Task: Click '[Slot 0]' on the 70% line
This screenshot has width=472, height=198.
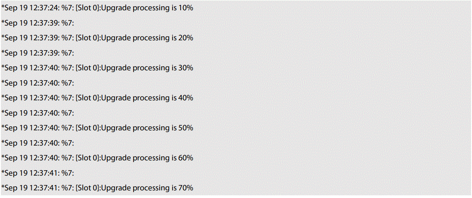Action: click(x=88, y=187)
